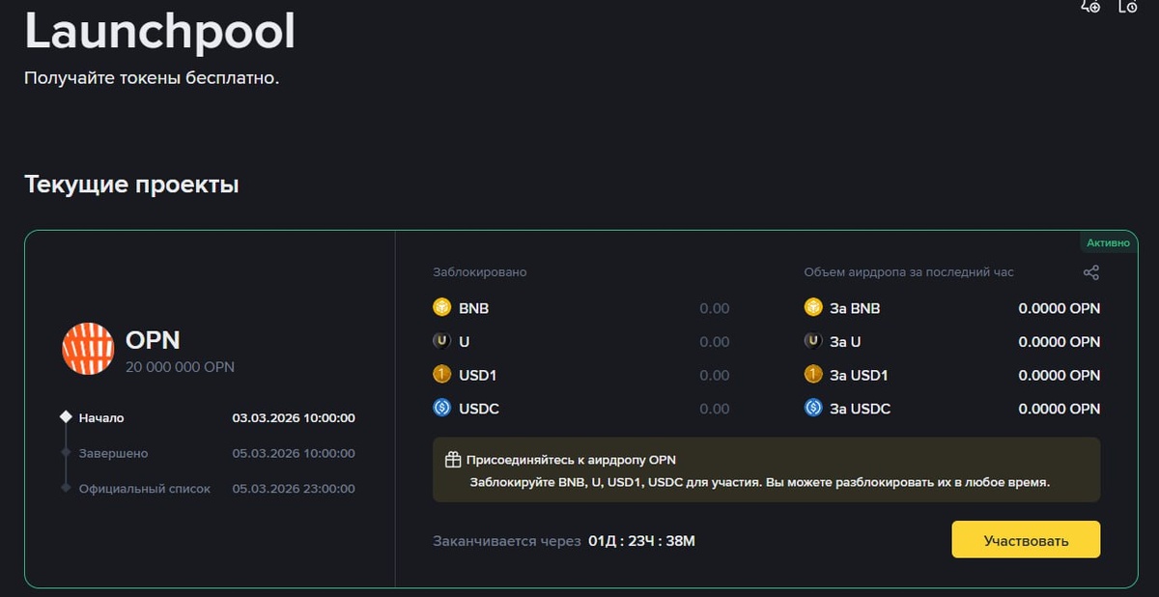
Task: Click the OPN project name
Action: (153, 340)
